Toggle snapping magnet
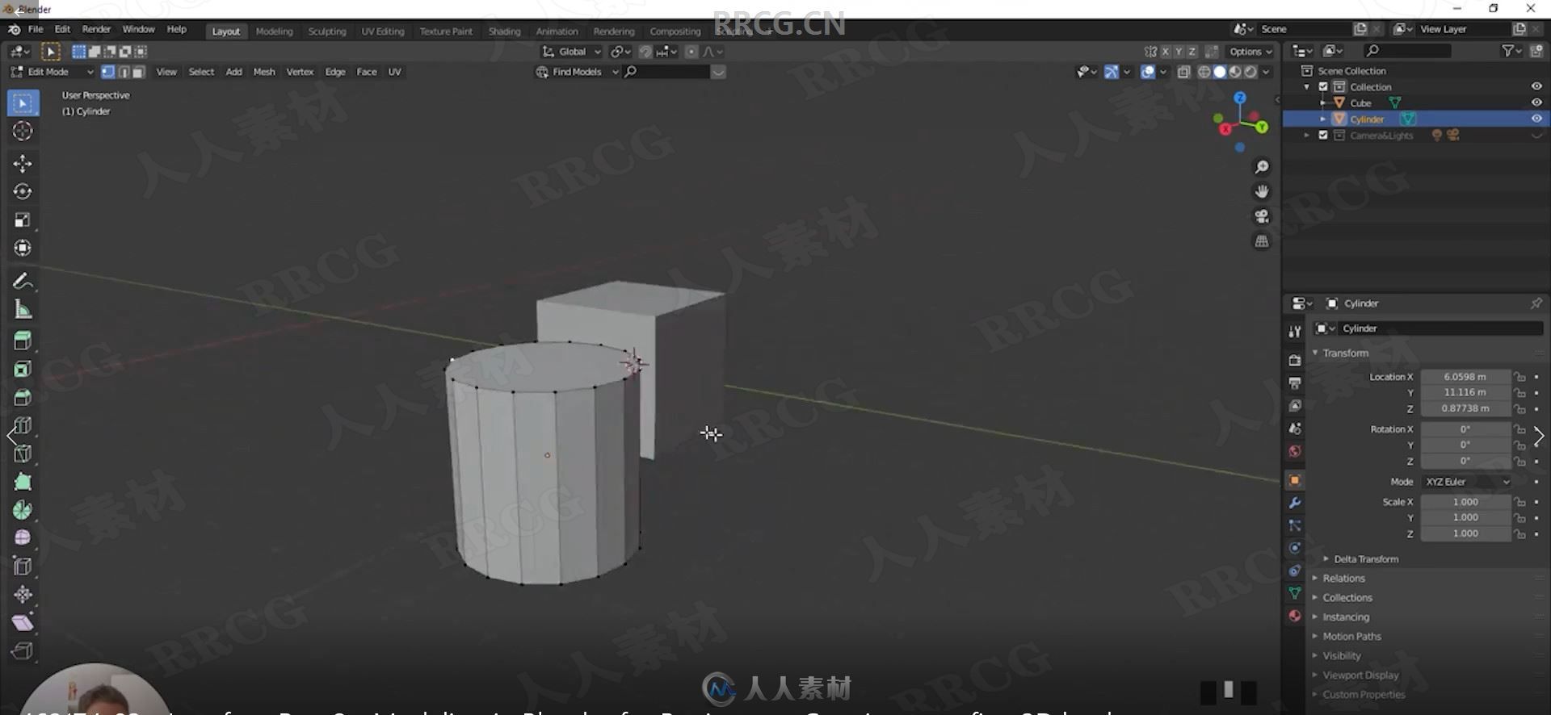 (x=645, y=52)
